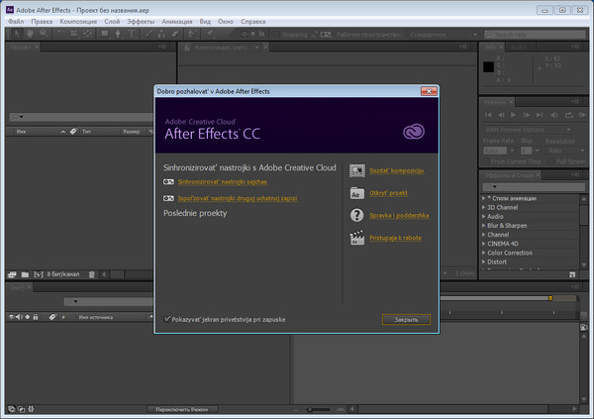Viewport: 594px width, 419px height.
Task: Expand the 3D Channel effects category
Action: 484,207
